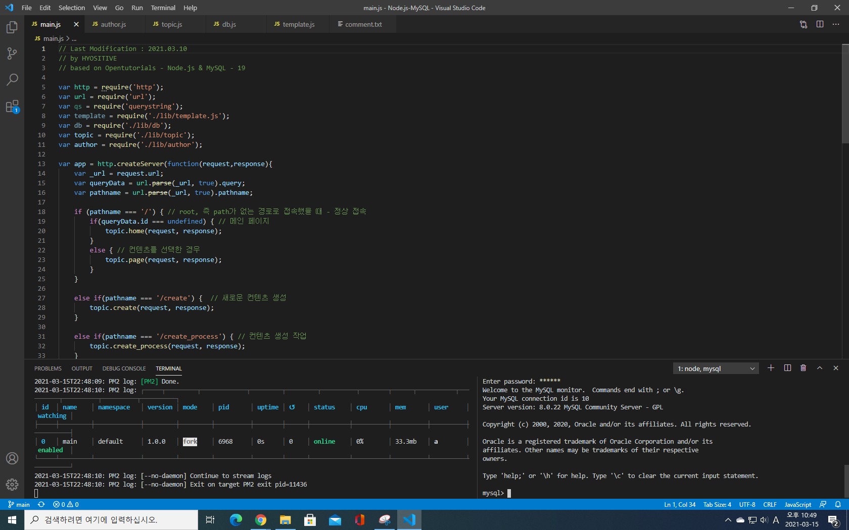Click mysql> prompt in right terminal
Viewport: 849px width, 530px height.
point(493,493)
